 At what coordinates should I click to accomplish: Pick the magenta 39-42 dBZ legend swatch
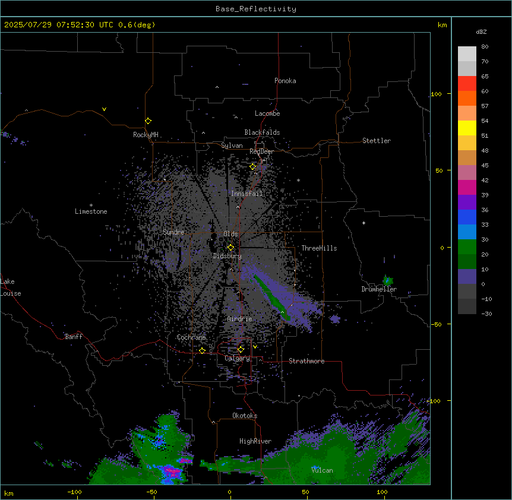[467, 187]
